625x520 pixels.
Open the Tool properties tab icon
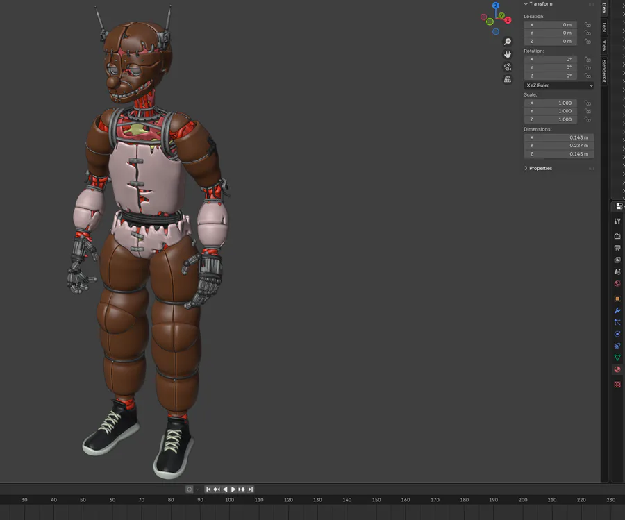[x=617, y=221]
